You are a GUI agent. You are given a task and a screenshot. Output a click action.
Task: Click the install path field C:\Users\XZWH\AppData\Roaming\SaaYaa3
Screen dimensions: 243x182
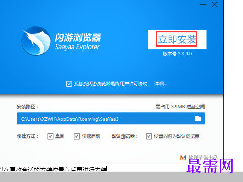point(111,118)
